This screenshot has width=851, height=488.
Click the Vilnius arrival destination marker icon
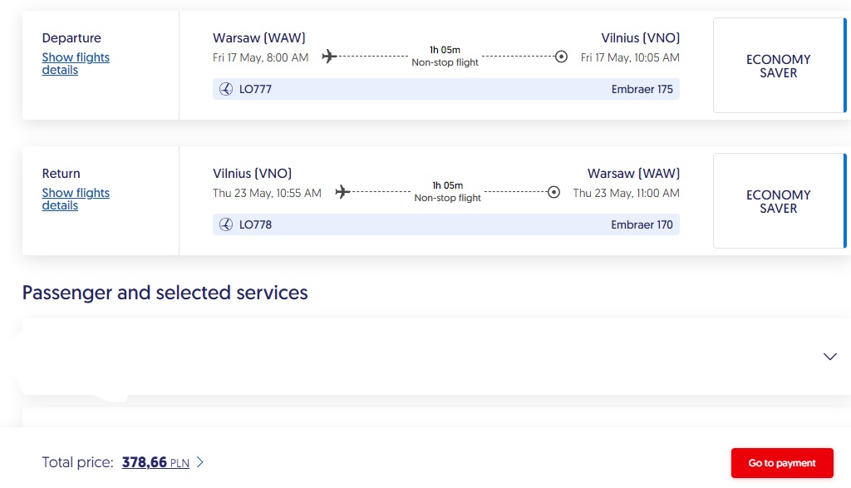pos(561,57)
